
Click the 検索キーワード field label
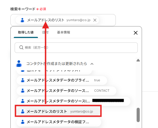(x=23, y=9)
